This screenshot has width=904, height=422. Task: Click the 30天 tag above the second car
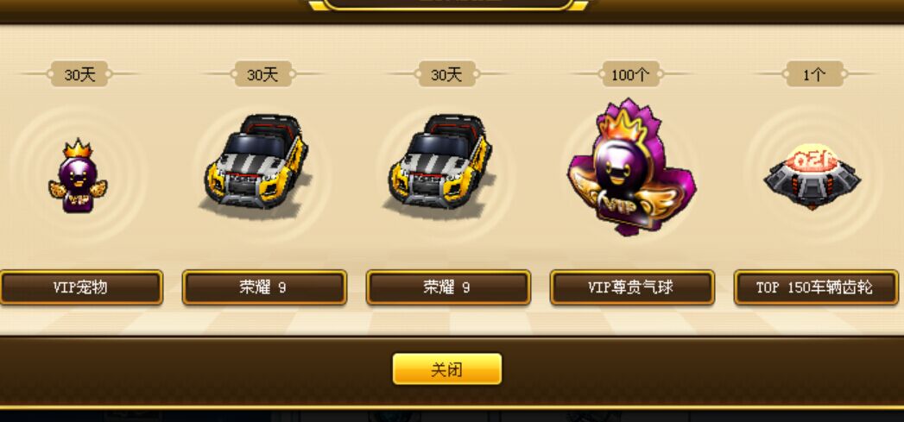point(446,74)
